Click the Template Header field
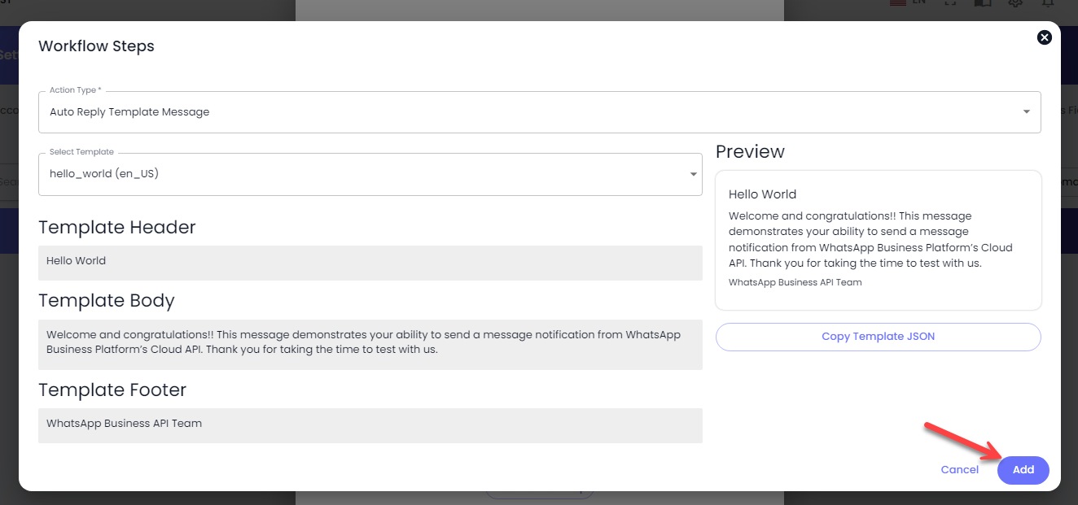The height and width of the screenshot is (505, 1078). click(370, 263)
